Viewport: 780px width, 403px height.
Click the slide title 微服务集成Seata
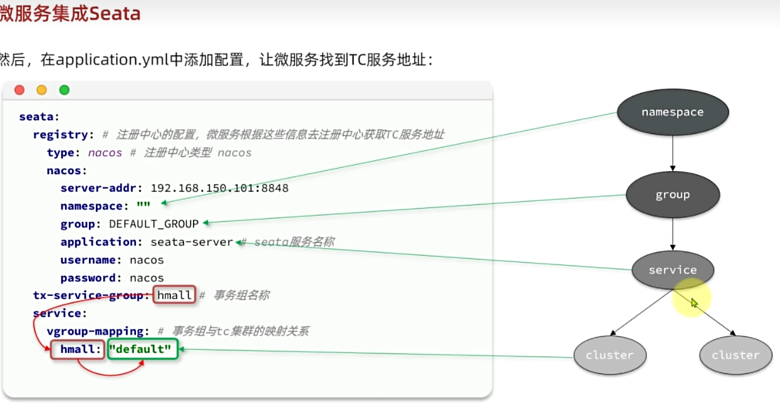pyautogui.click(x=69, y=14)
